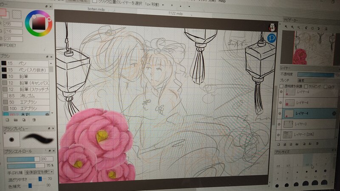Open gear settings on selected レイヤー4
Viewport: 340px width, 191px height.
point(334,113)
